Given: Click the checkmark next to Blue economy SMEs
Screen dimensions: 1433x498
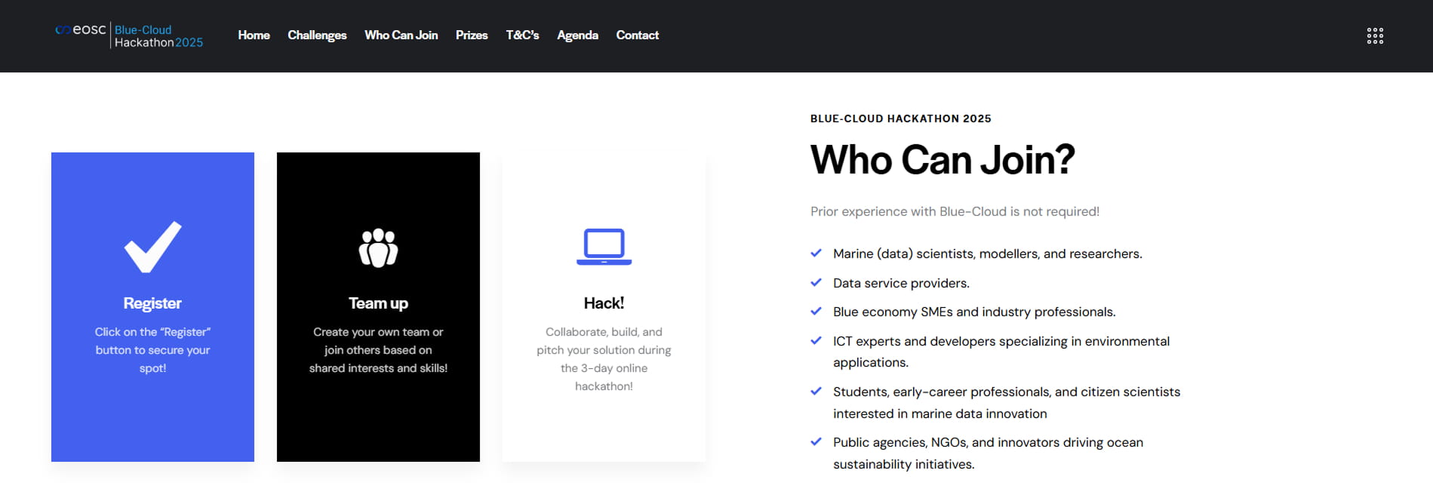Looking at the screenshot, I should pyautogui.click(x=816, y=312).
